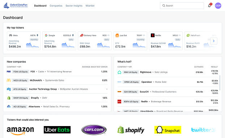Toggle pin on the Meta ticker card
This screenshot has width=225, height=138.
tap(38, 35)
